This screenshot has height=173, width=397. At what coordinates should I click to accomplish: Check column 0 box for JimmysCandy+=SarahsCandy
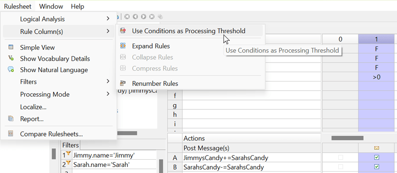pos(341,158)
